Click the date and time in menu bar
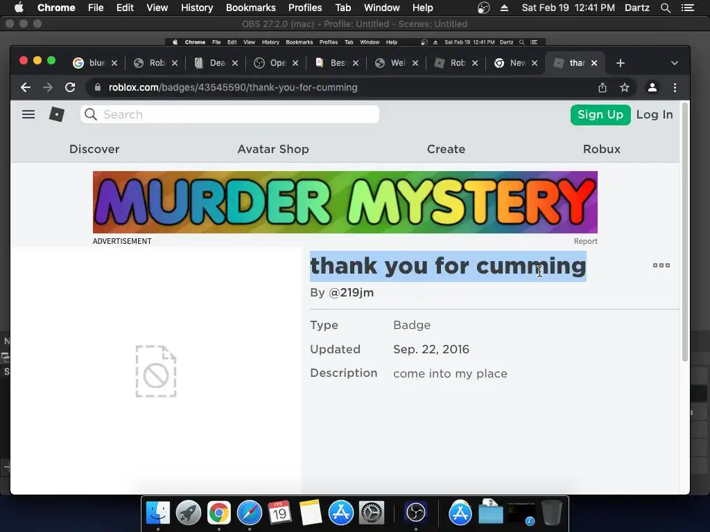The width and height of the screenshot is (710, 532). 568,8
